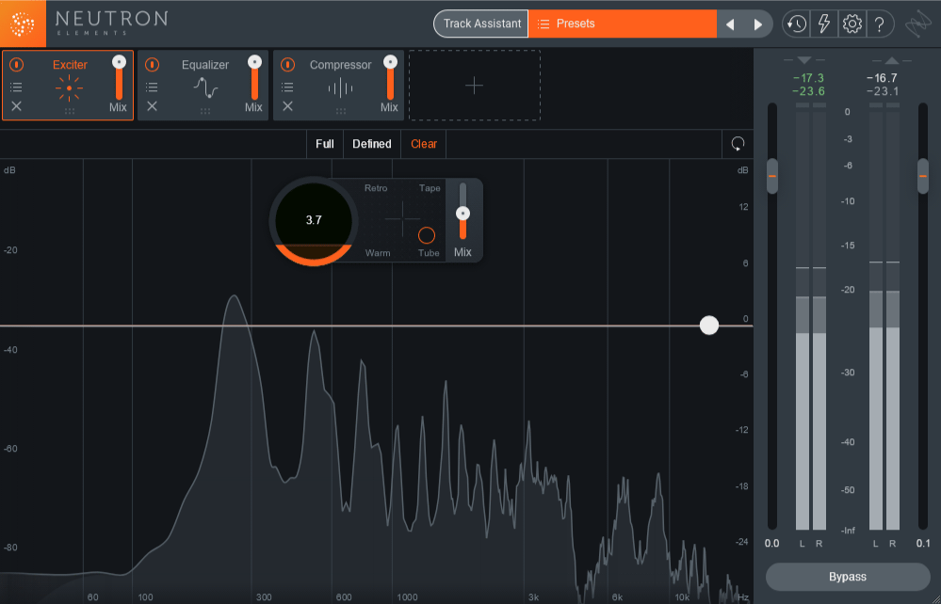Grab the Exciter module drag handle dots
This screenshot has height=604, width=941.
pos(70,111)
